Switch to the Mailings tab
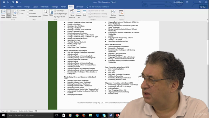Screen dimensions: 209x118 pyautogui.click(x=55, y=7)
